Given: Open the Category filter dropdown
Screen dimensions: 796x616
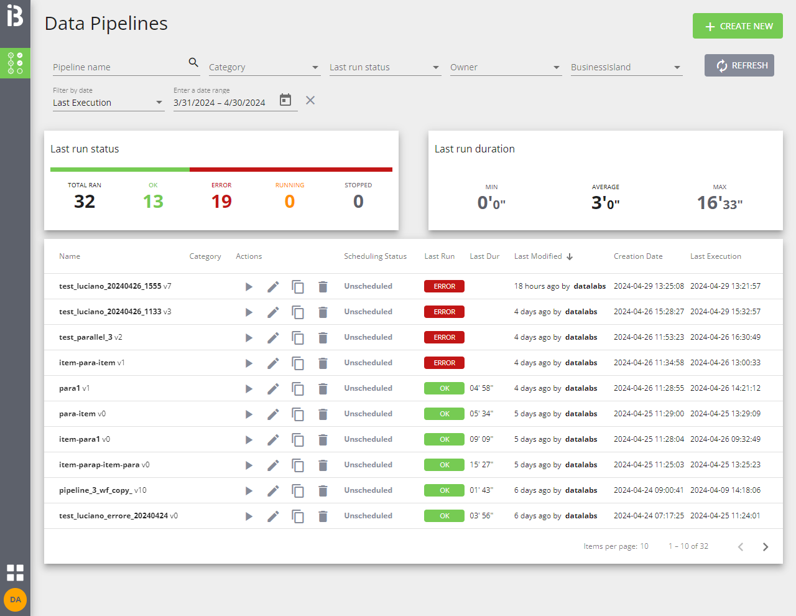Looking at the screenshot, I should [x=264, y=67].
